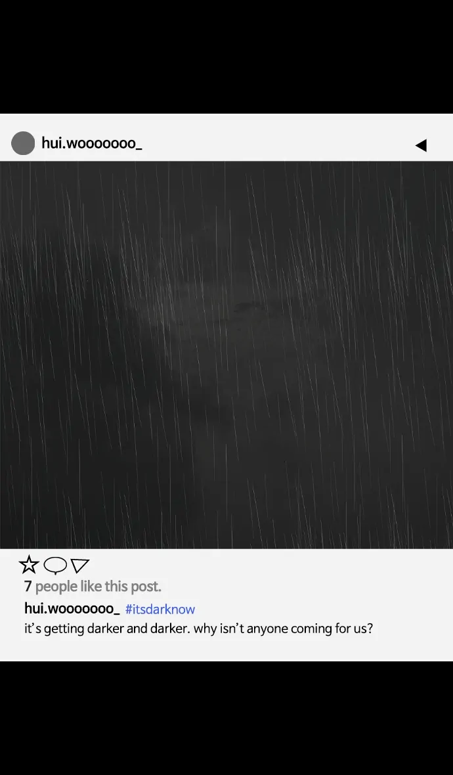Select the caption text about getting darker

point(198,629)
